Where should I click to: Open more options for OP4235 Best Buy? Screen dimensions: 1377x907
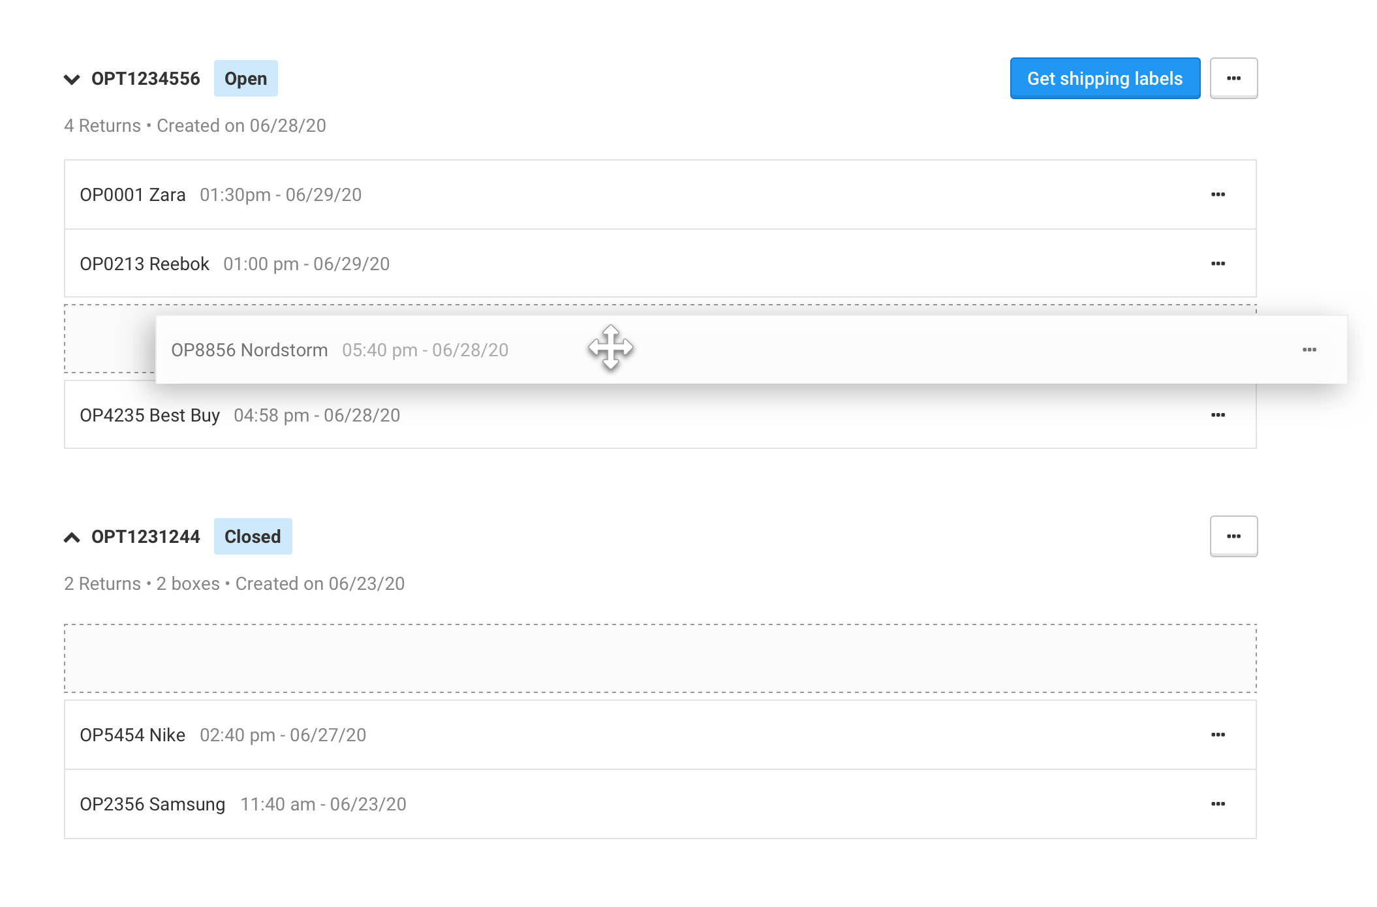pos(1218,415)
